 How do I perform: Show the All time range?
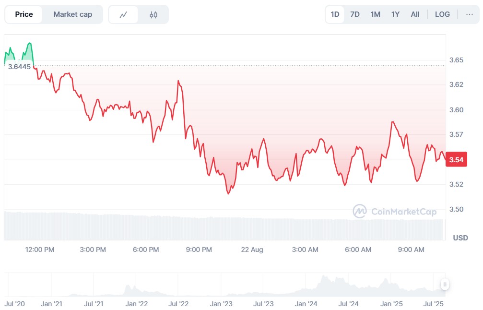(x=415, y=14)
